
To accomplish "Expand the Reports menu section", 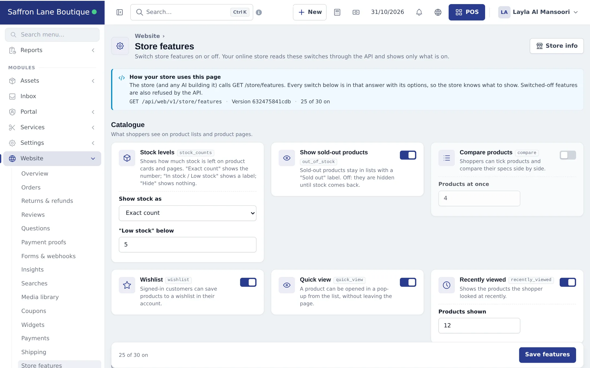I will 52,50.
